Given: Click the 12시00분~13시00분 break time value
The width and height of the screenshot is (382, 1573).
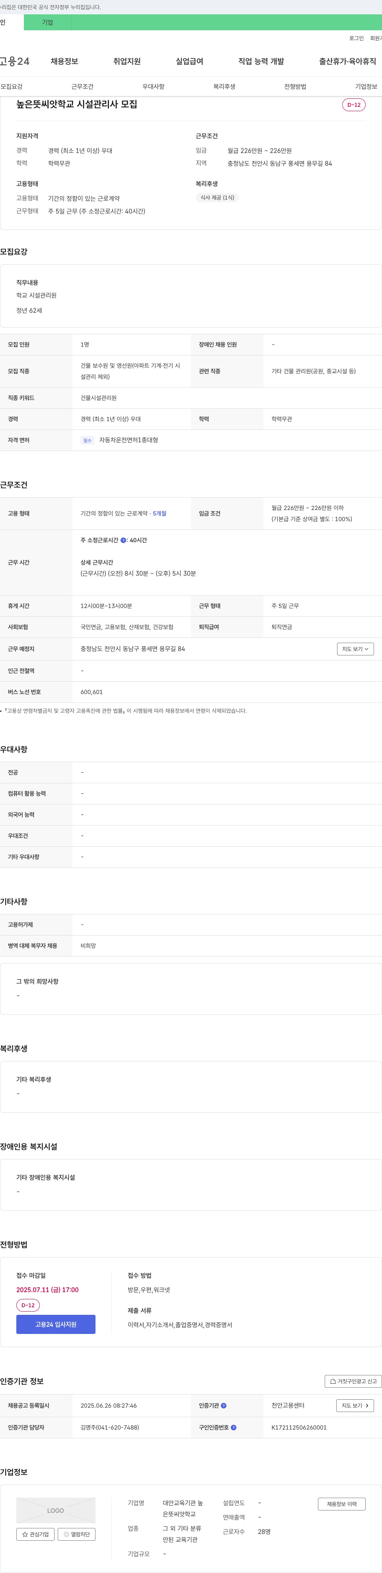Looking at the screenshot, I should [x=106, y=606].
